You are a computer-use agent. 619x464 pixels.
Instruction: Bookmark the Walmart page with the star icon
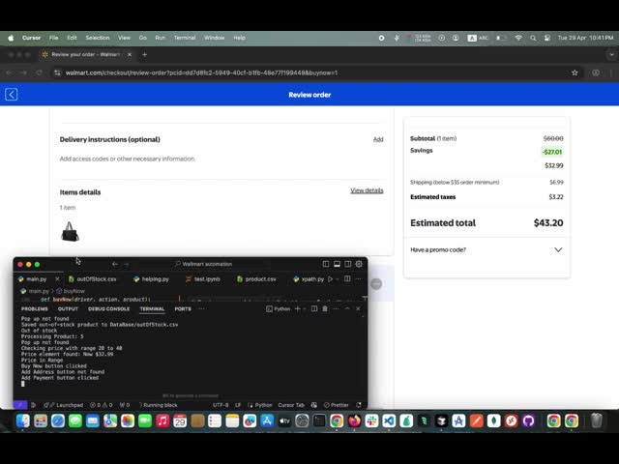[575, 72]
